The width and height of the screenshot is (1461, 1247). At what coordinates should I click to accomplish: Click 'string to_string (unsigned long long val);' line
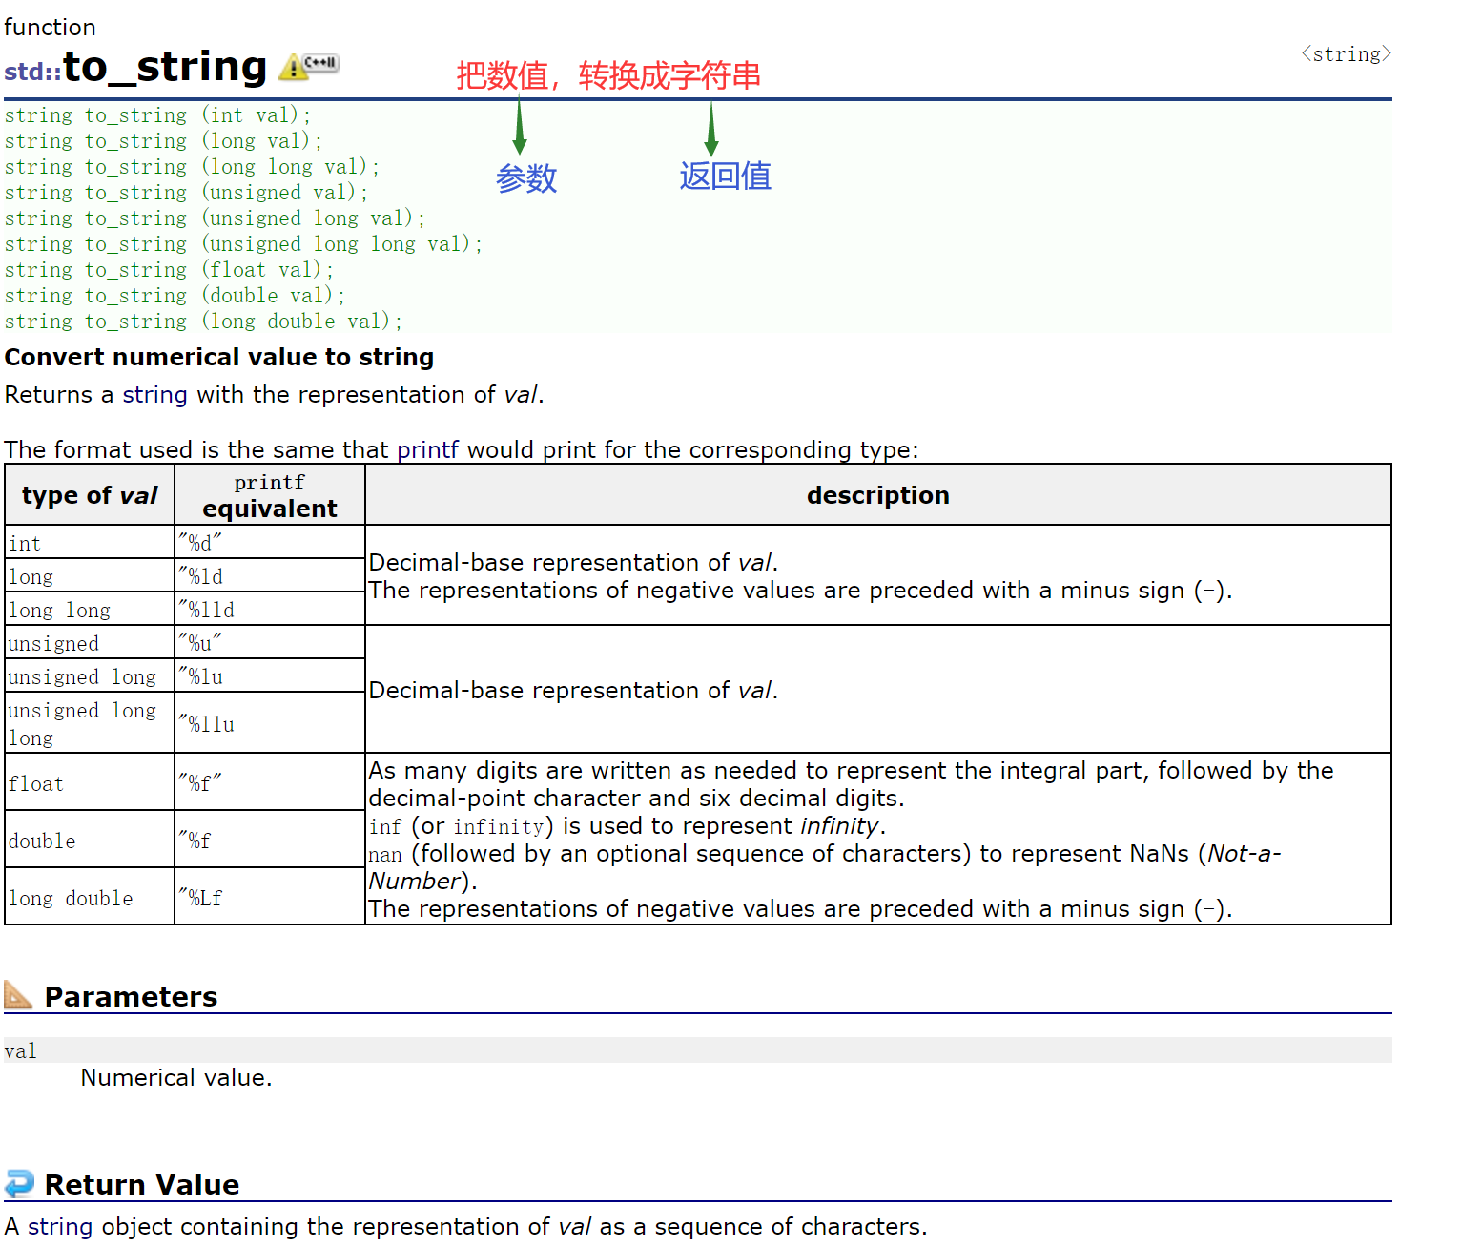pos(243,244)
